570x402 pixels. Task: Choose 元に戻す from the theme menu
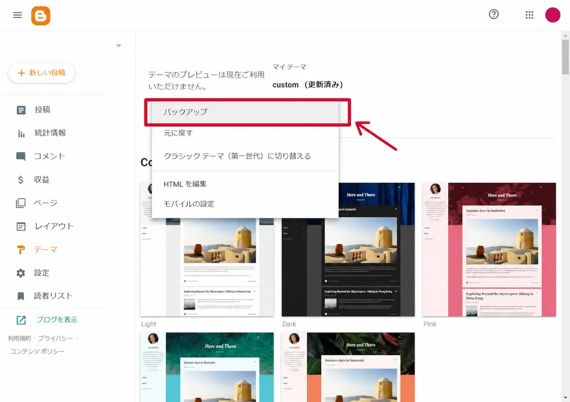pos(245,133)
